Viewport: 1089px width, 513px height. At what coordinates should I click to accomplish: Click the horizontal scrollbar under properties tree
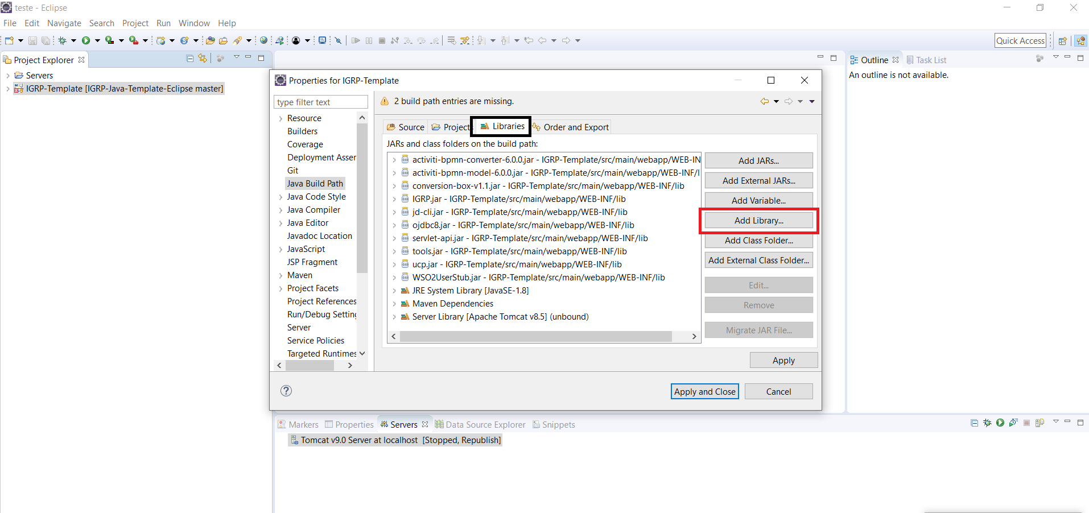[x=310, y=366]
